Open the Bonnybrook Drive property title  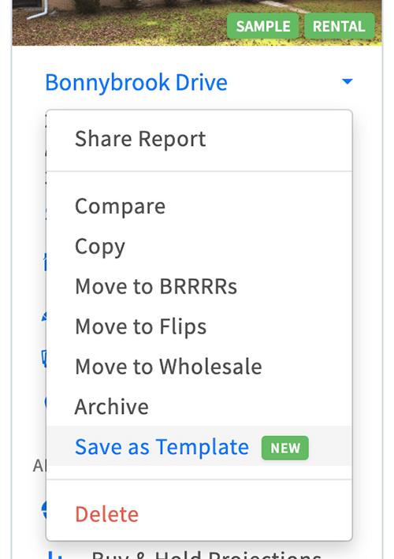click(x=136, y=82)
